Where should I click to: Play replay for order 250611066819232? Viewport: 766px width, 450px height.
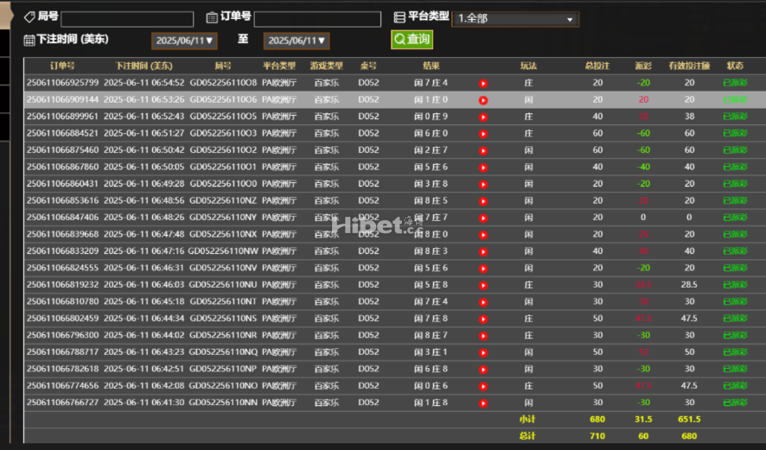coord(483,285)
